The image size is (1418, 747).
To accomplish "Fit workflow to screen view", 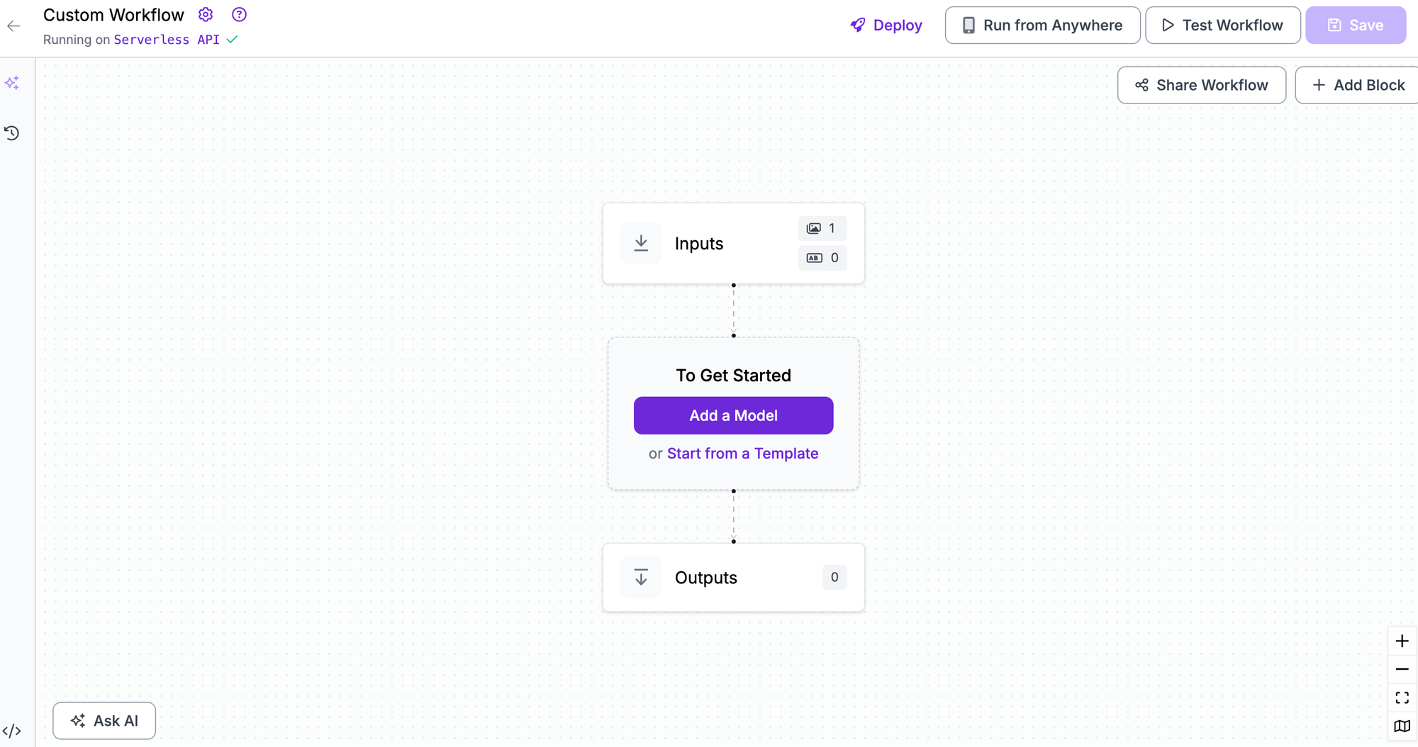I will coord(1402,698).
